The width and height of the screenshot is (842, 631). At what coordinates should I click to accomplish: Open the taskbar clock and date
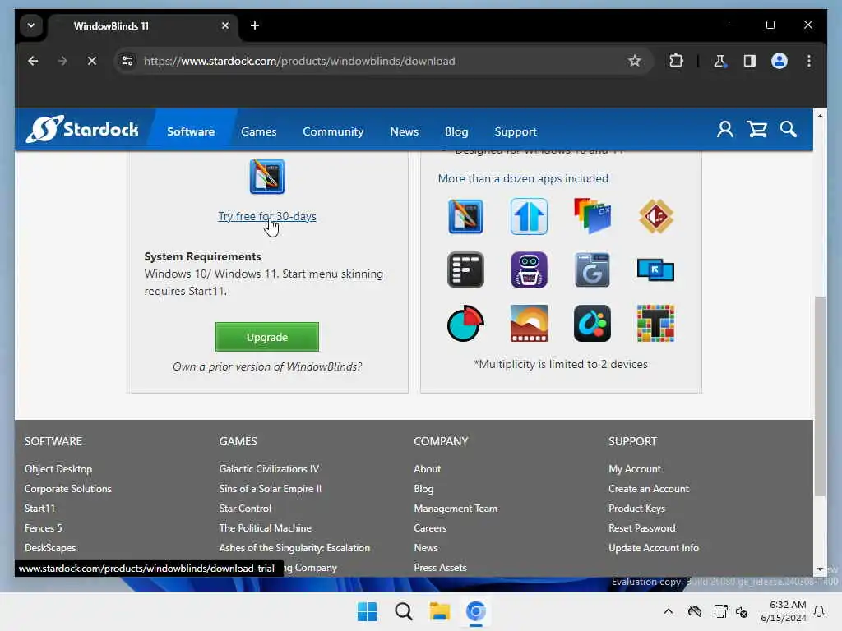point(783,611)
